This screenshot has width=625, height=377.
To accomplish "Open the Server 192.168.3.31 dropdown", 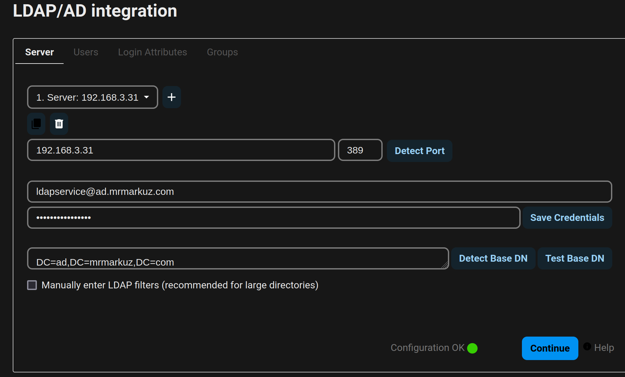I will click(x=93, y=97).
